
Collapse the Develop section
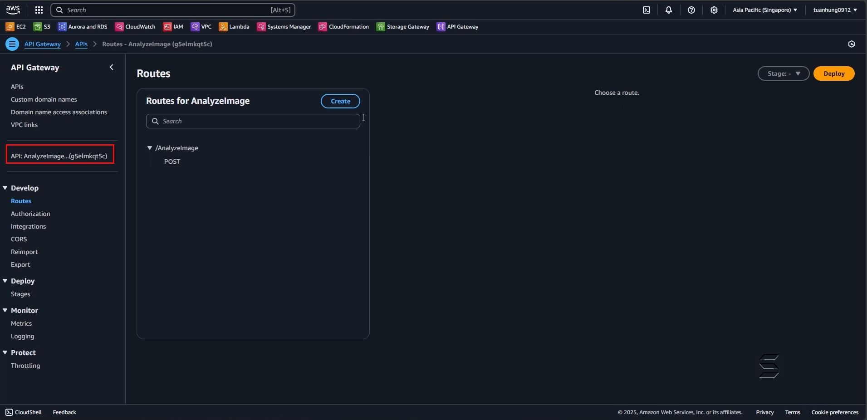(5, 188)
